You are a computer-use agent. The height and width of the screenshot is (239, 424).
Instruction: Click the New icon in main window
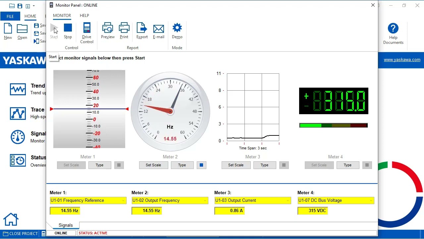(8, 29)
